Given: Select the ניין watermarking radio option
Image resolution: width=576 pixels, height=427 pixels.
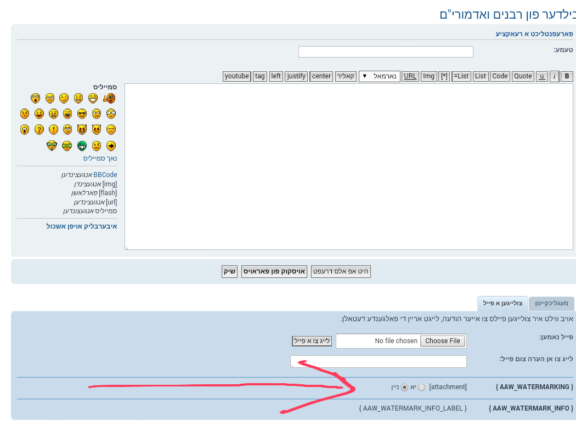Looking at the screenshot, I should pyautogui.click(x=405, y=387).
